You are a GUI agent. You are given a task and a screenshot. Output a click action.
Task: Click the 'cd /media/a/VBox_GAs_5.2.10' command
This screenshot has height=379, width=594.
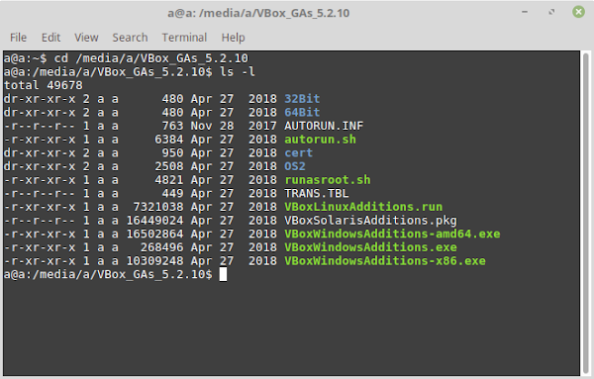[x=151, y=58]
